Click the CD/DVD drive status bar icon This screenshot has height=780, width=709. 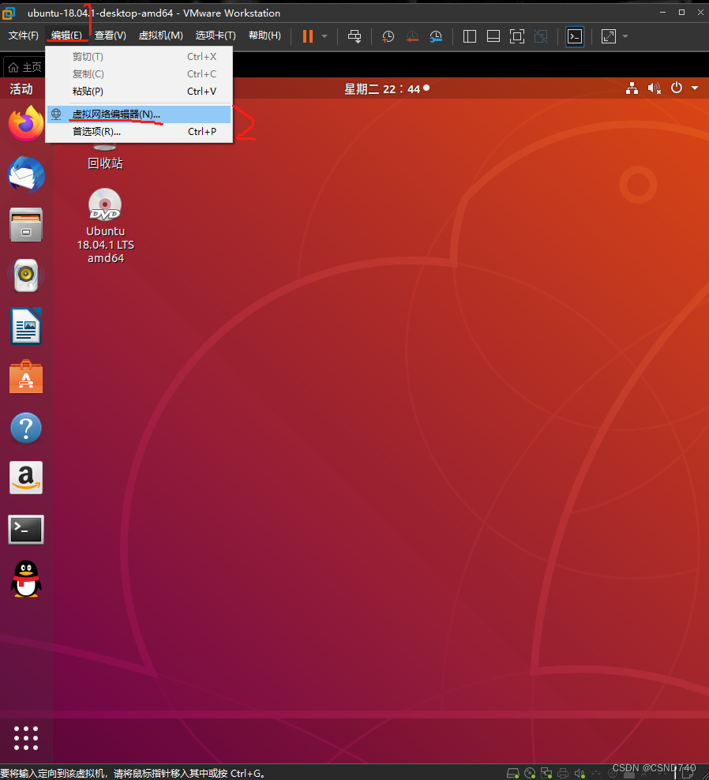pyautogui.click(x=530, y=774)
